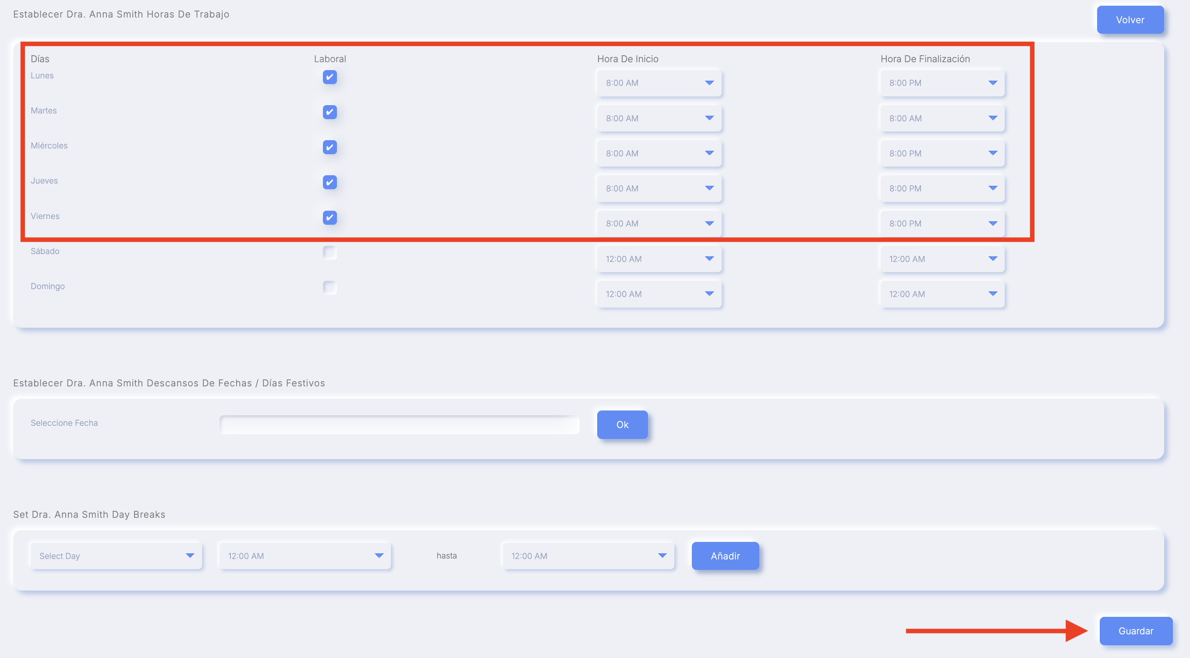1190x658 pixels.
Task: Open Miércoles end time dropdown
Action: (942, 153)
